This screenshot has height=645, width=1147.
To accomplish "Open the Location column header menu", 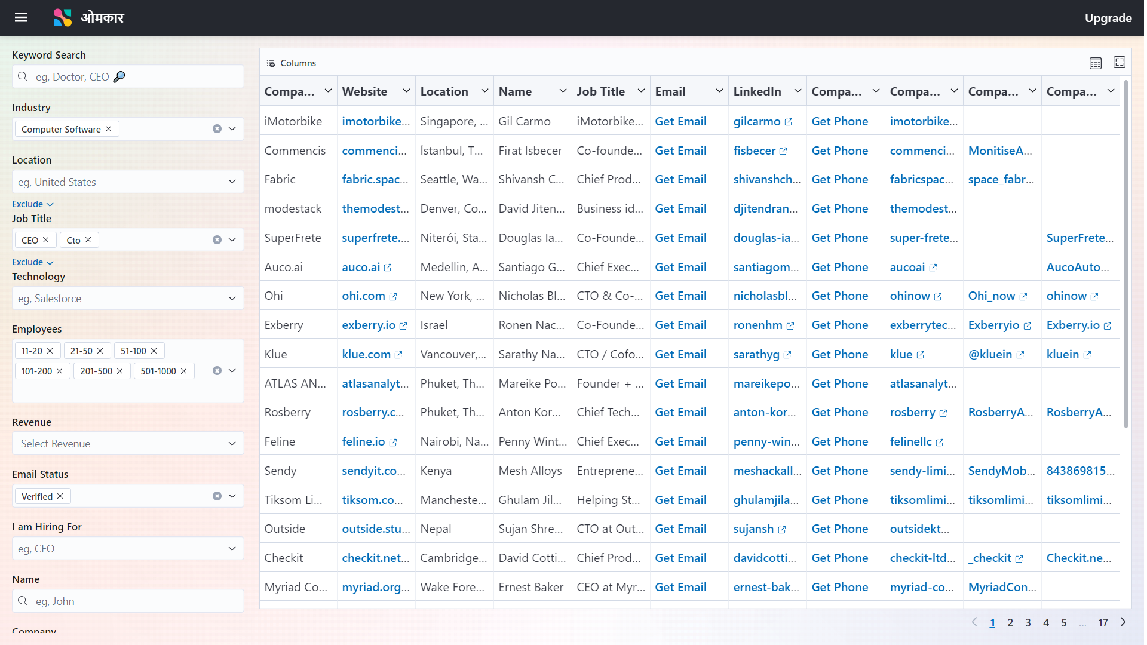I will (x=484, y=91).
